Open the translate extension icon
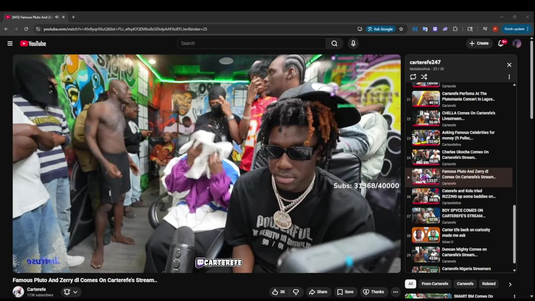The image size is (535, 301). coord(425,29)
